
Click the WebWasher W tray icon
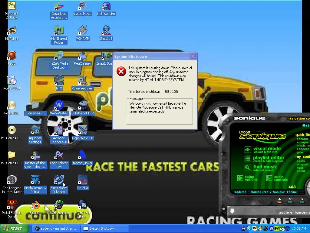point(271,229)
